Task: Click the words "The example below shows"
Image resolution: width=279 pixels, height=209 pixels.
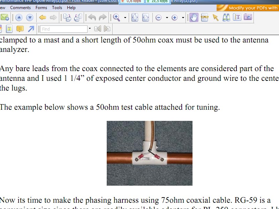Action: (x=47, y=107)
